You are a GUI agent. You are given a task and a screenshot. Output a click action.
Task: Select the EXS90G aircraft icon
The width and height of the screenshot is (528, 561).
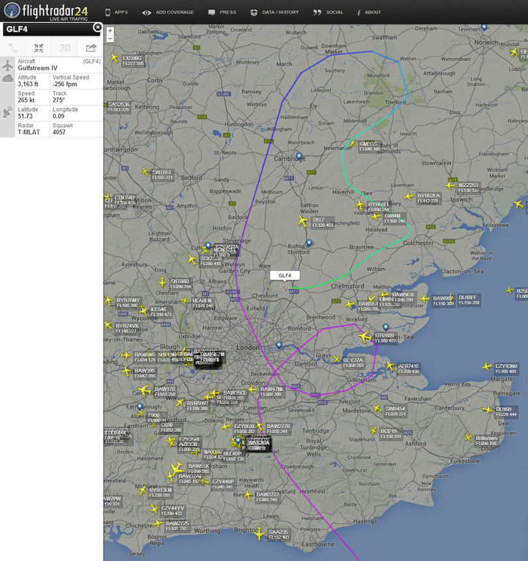(115, 57)
